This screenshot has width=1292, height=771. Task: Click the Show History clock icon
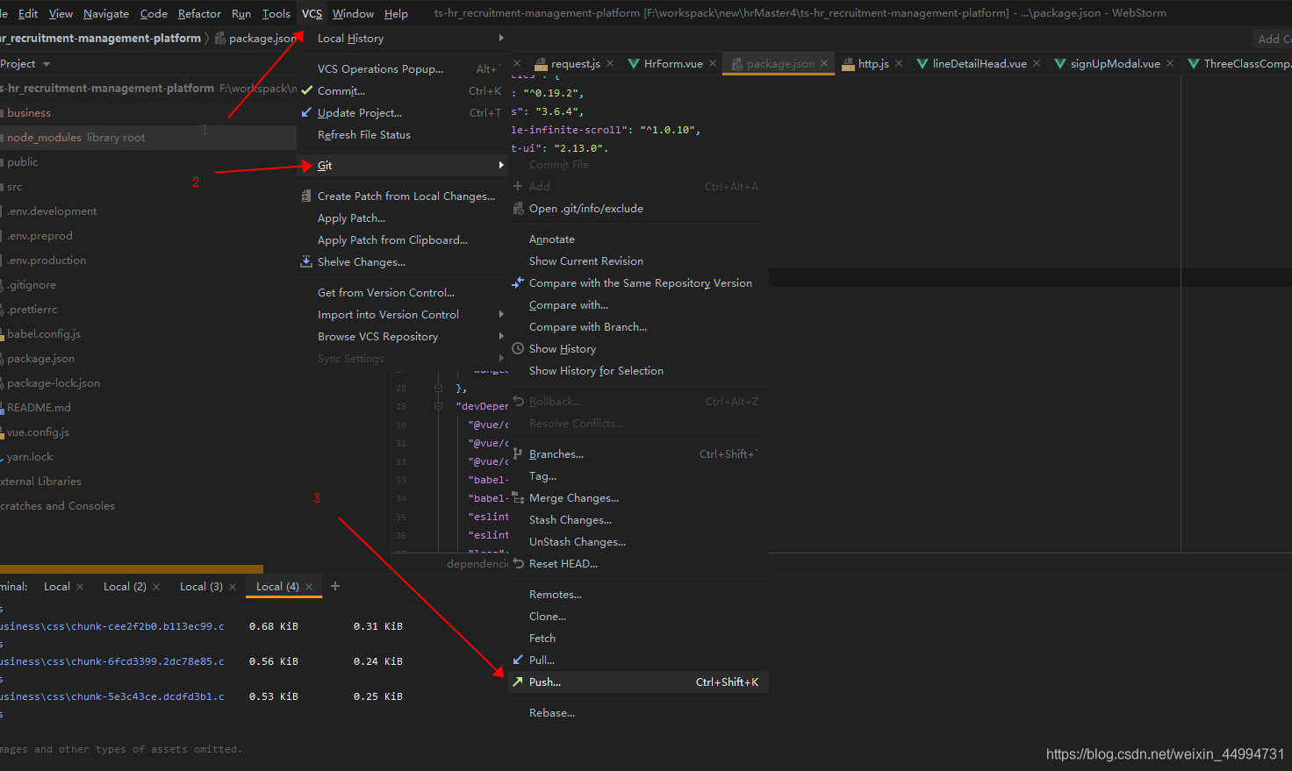518,348
